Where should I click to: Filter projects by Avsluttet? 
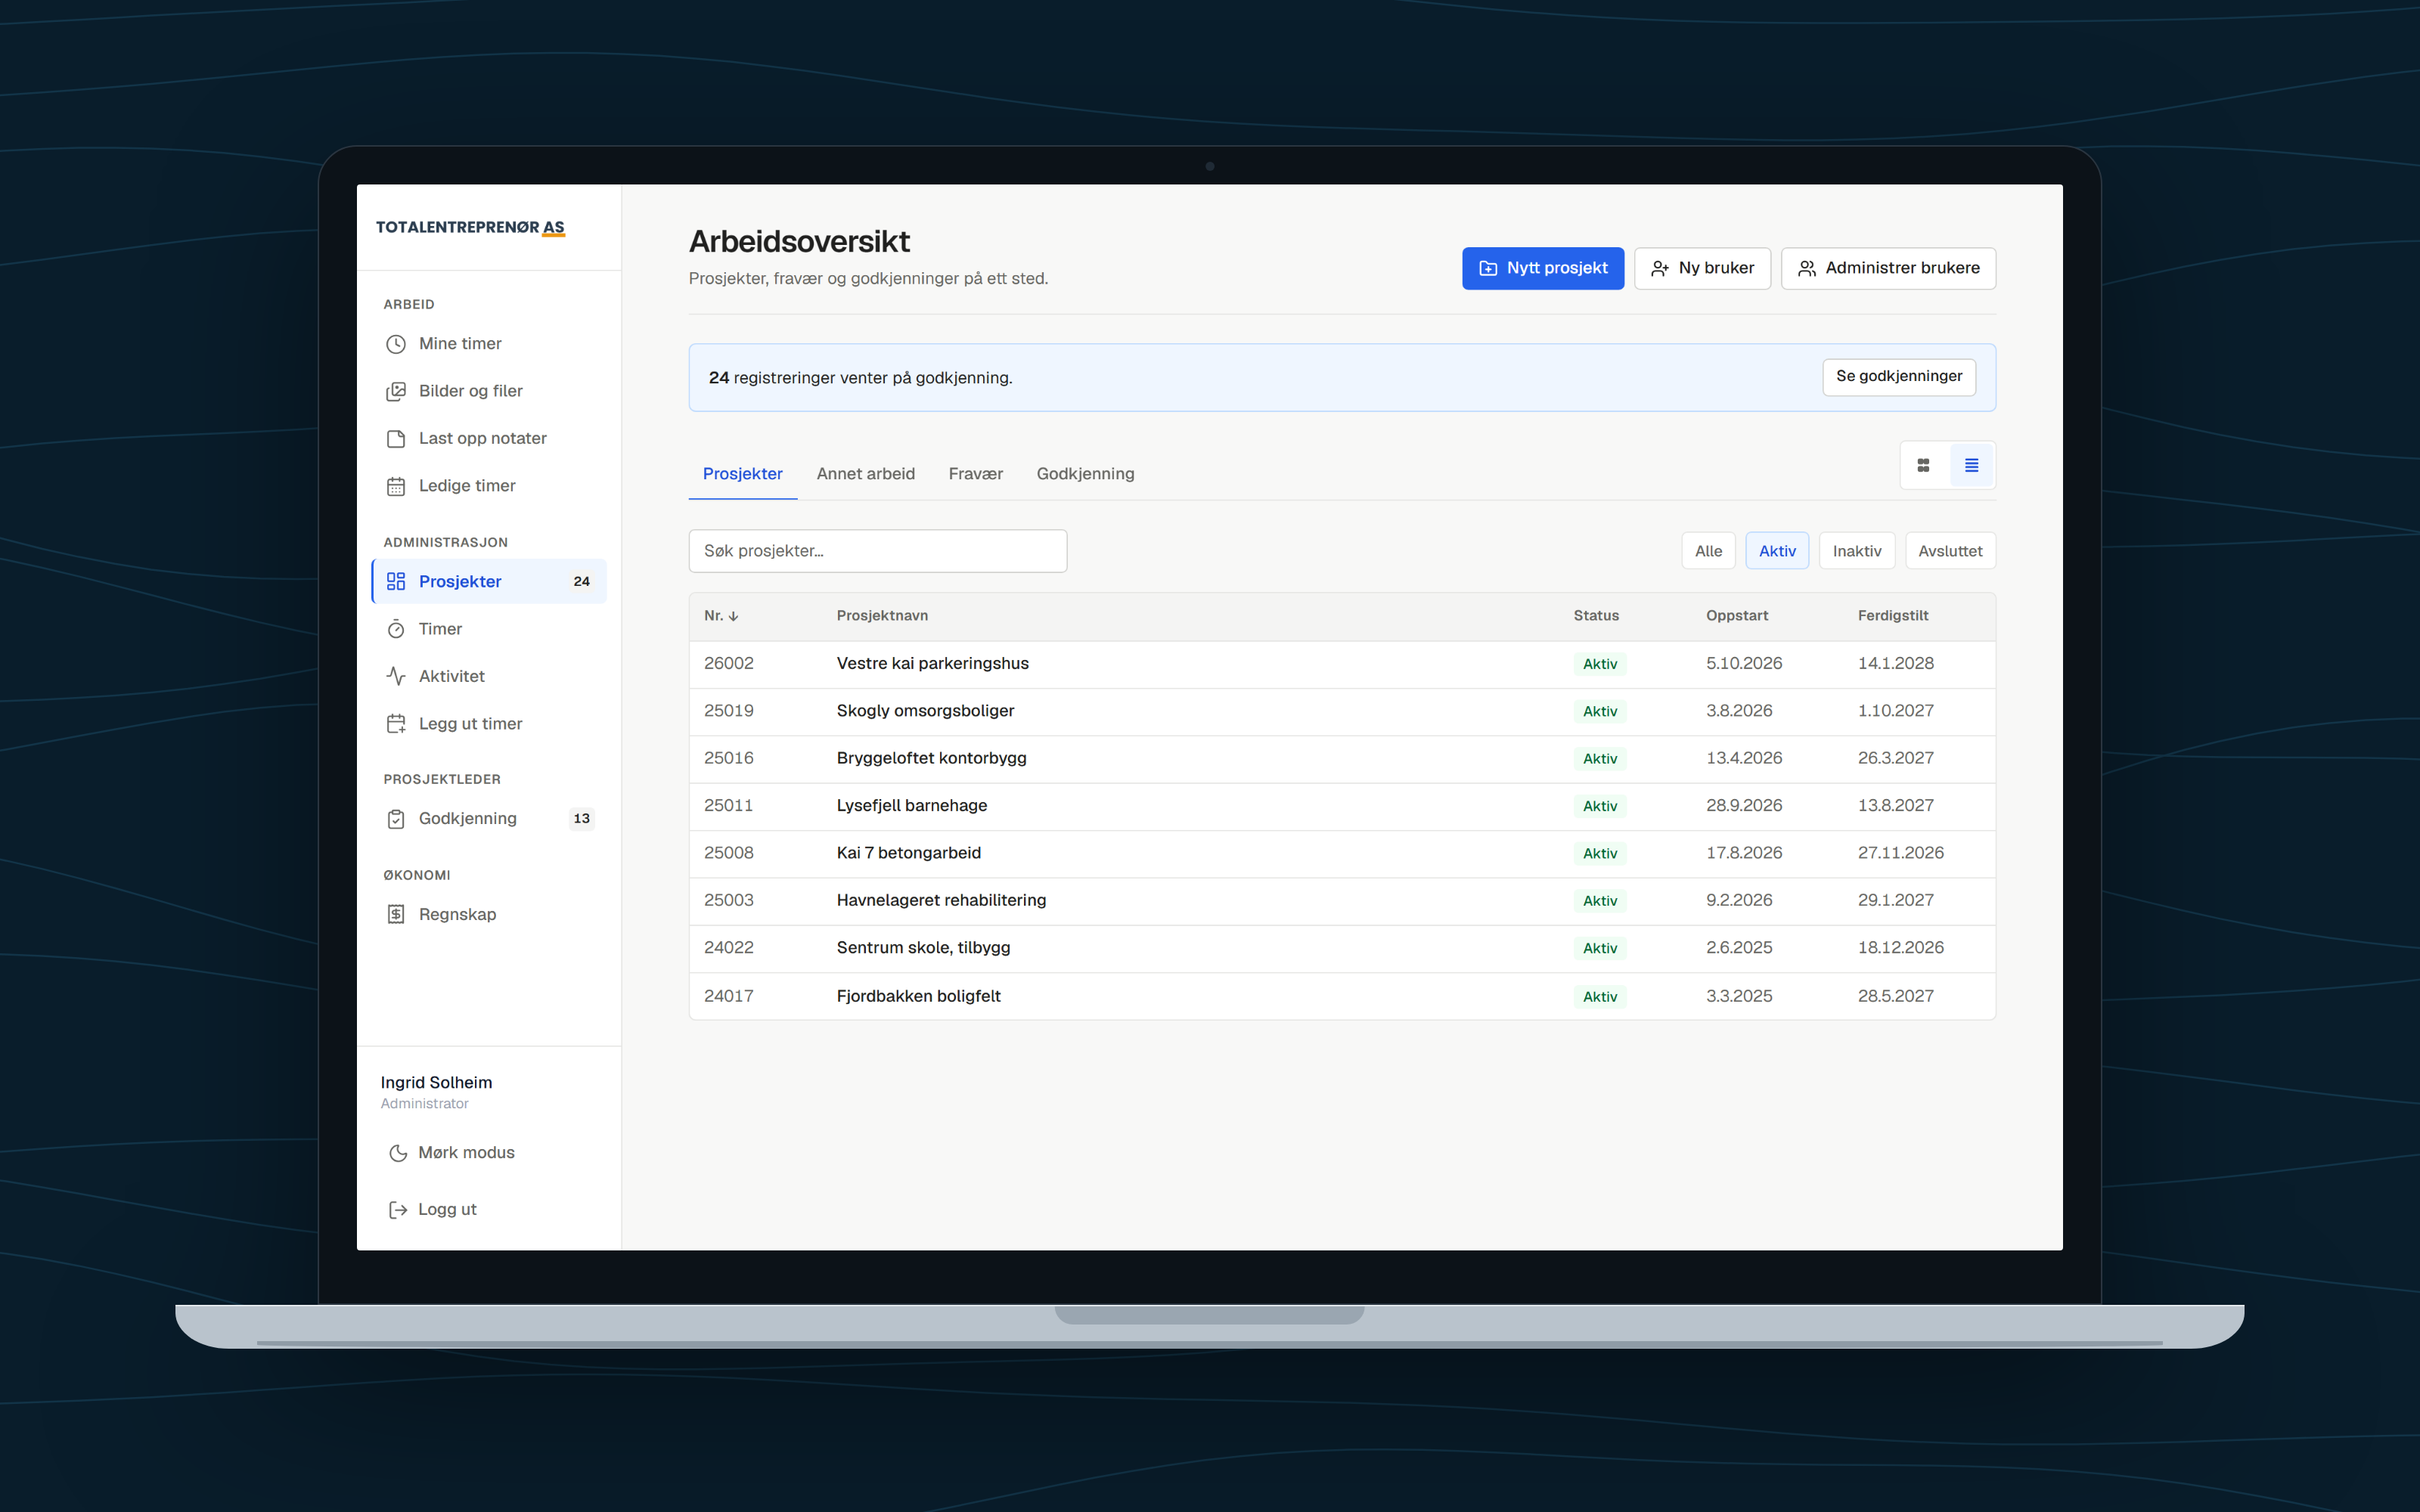pyautogui.click(x=1950, y=551)
